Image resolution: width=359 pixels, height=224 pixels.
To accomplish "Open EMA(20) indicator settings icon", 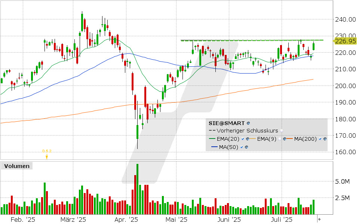I will point(248,139).
